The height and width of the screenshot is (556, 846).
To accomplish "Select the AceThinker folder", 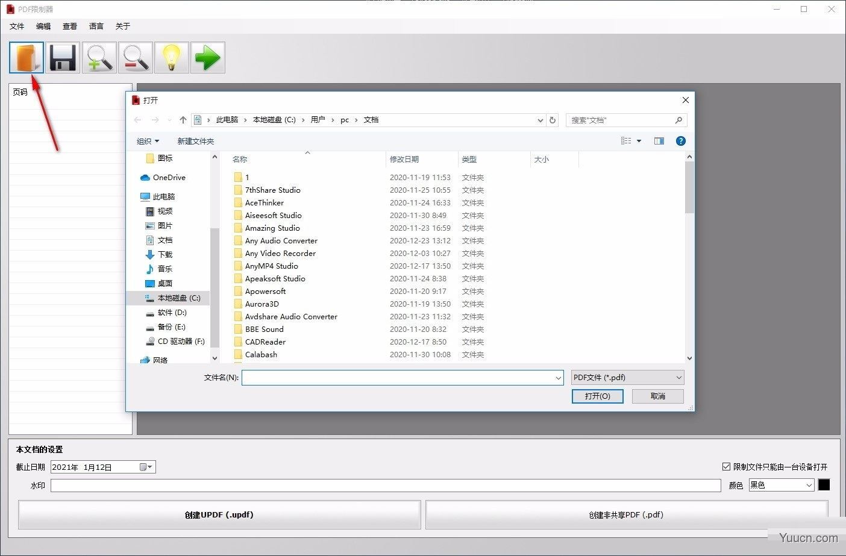I will tap(264, 203).
